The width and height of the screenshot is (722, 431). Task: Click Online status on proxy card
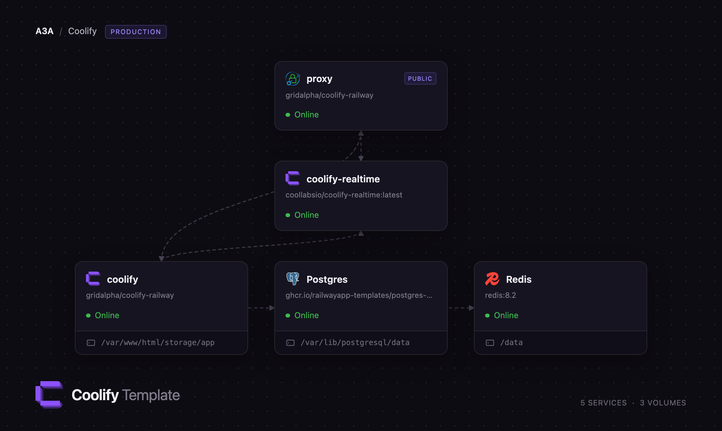coord(307,115)
